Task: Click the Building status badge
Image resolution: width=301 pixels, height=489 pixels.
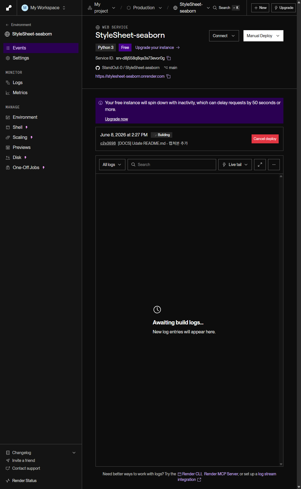Action: click(161, 135)
